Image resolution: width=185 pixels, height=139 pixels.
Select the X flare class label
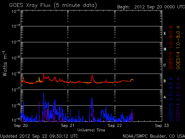pos(165,34)
